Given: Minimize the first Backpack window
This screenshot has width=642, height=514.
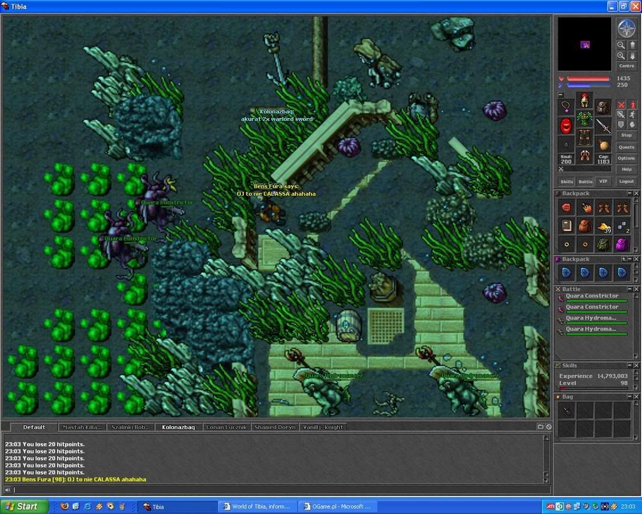Looking at the screenshot, I should pos(629,193).
